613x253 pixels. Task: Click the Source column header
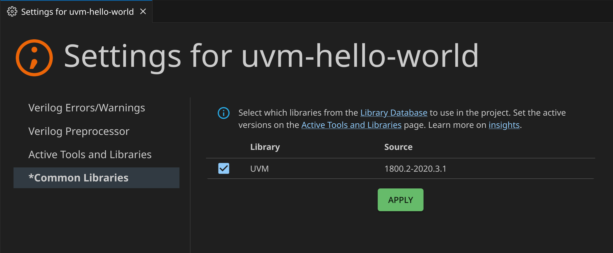(x=398, y=147)
